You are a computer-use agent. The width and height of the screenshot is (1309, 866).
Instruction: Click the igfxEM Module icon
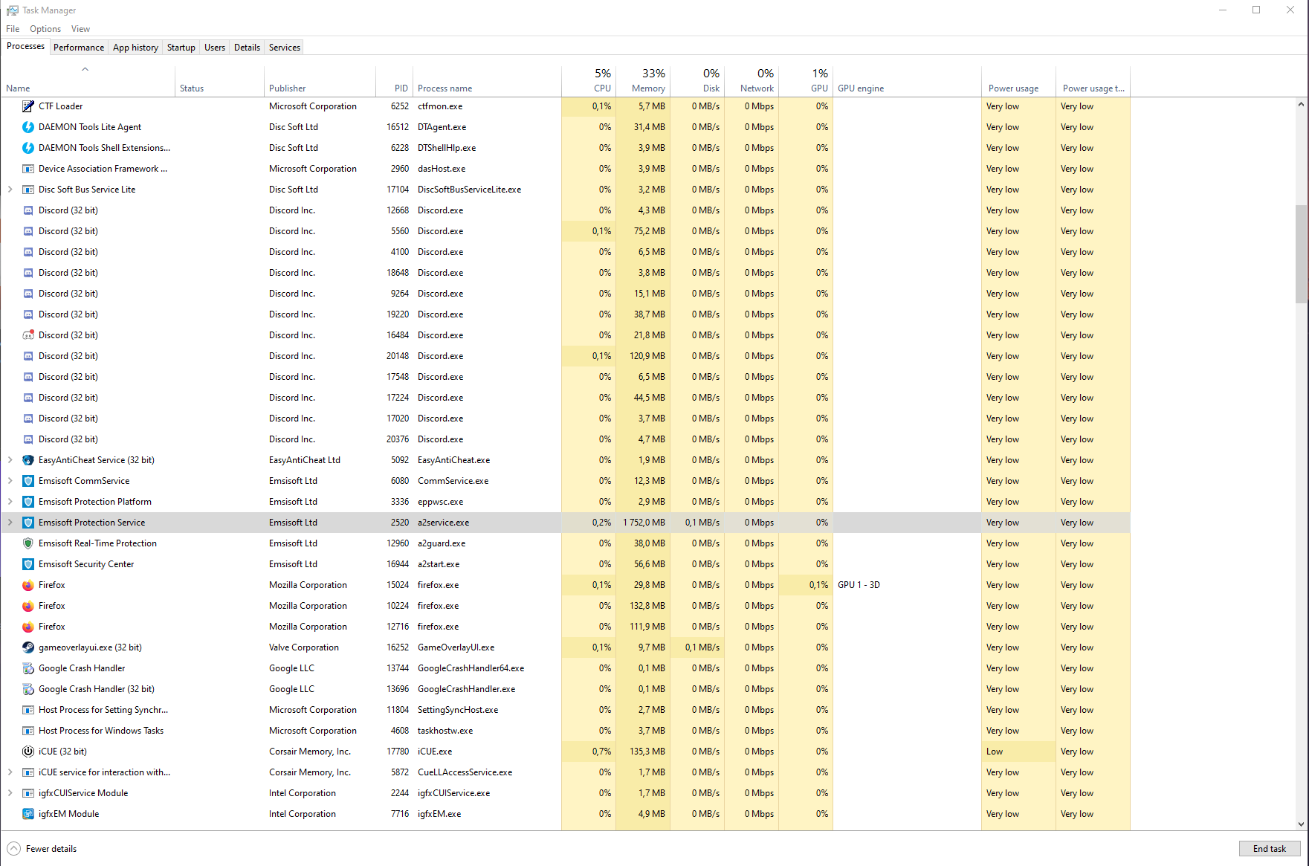coord(28,814)
